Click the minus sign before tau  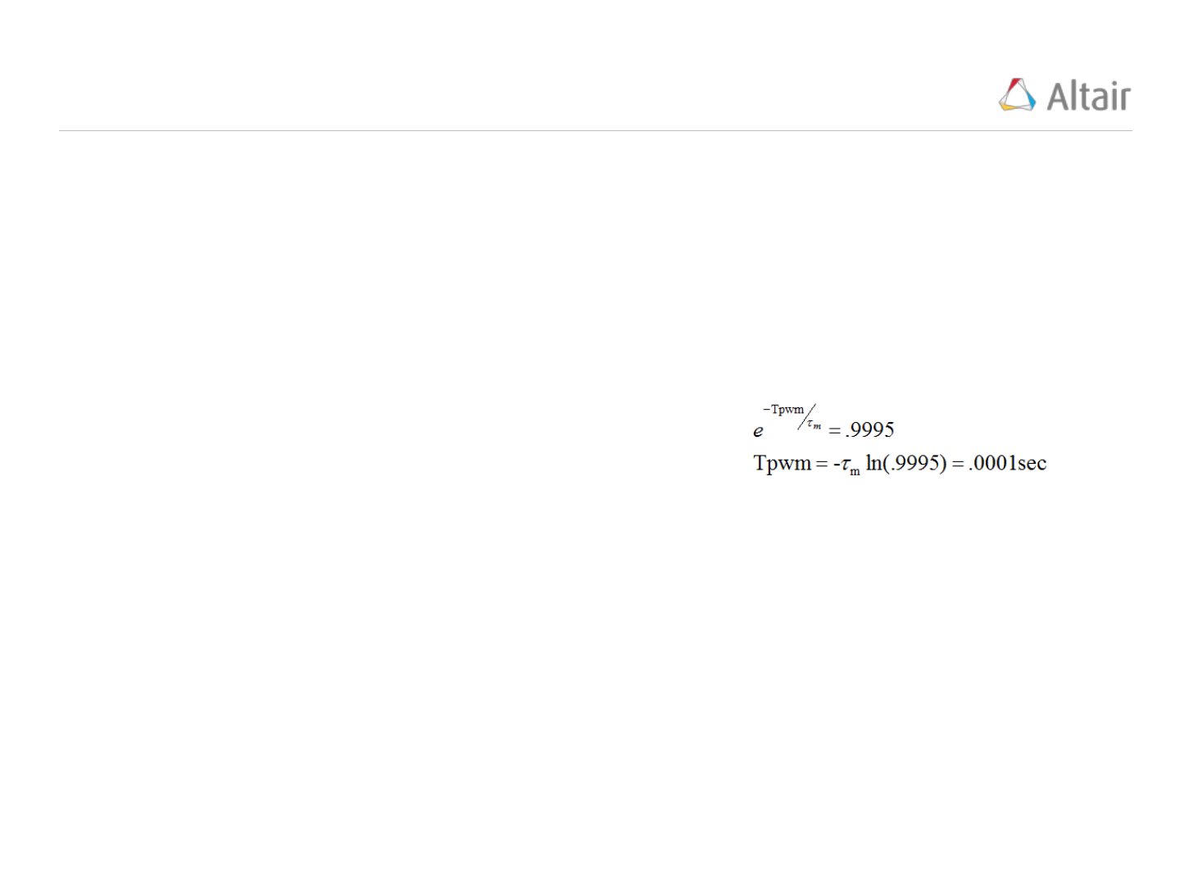(x=836, y=464)
